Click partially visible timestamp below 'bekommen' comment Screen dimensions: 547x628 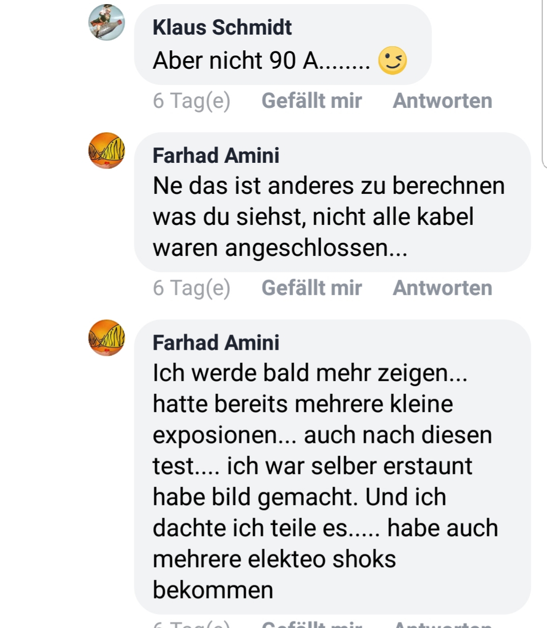(191, 623)
